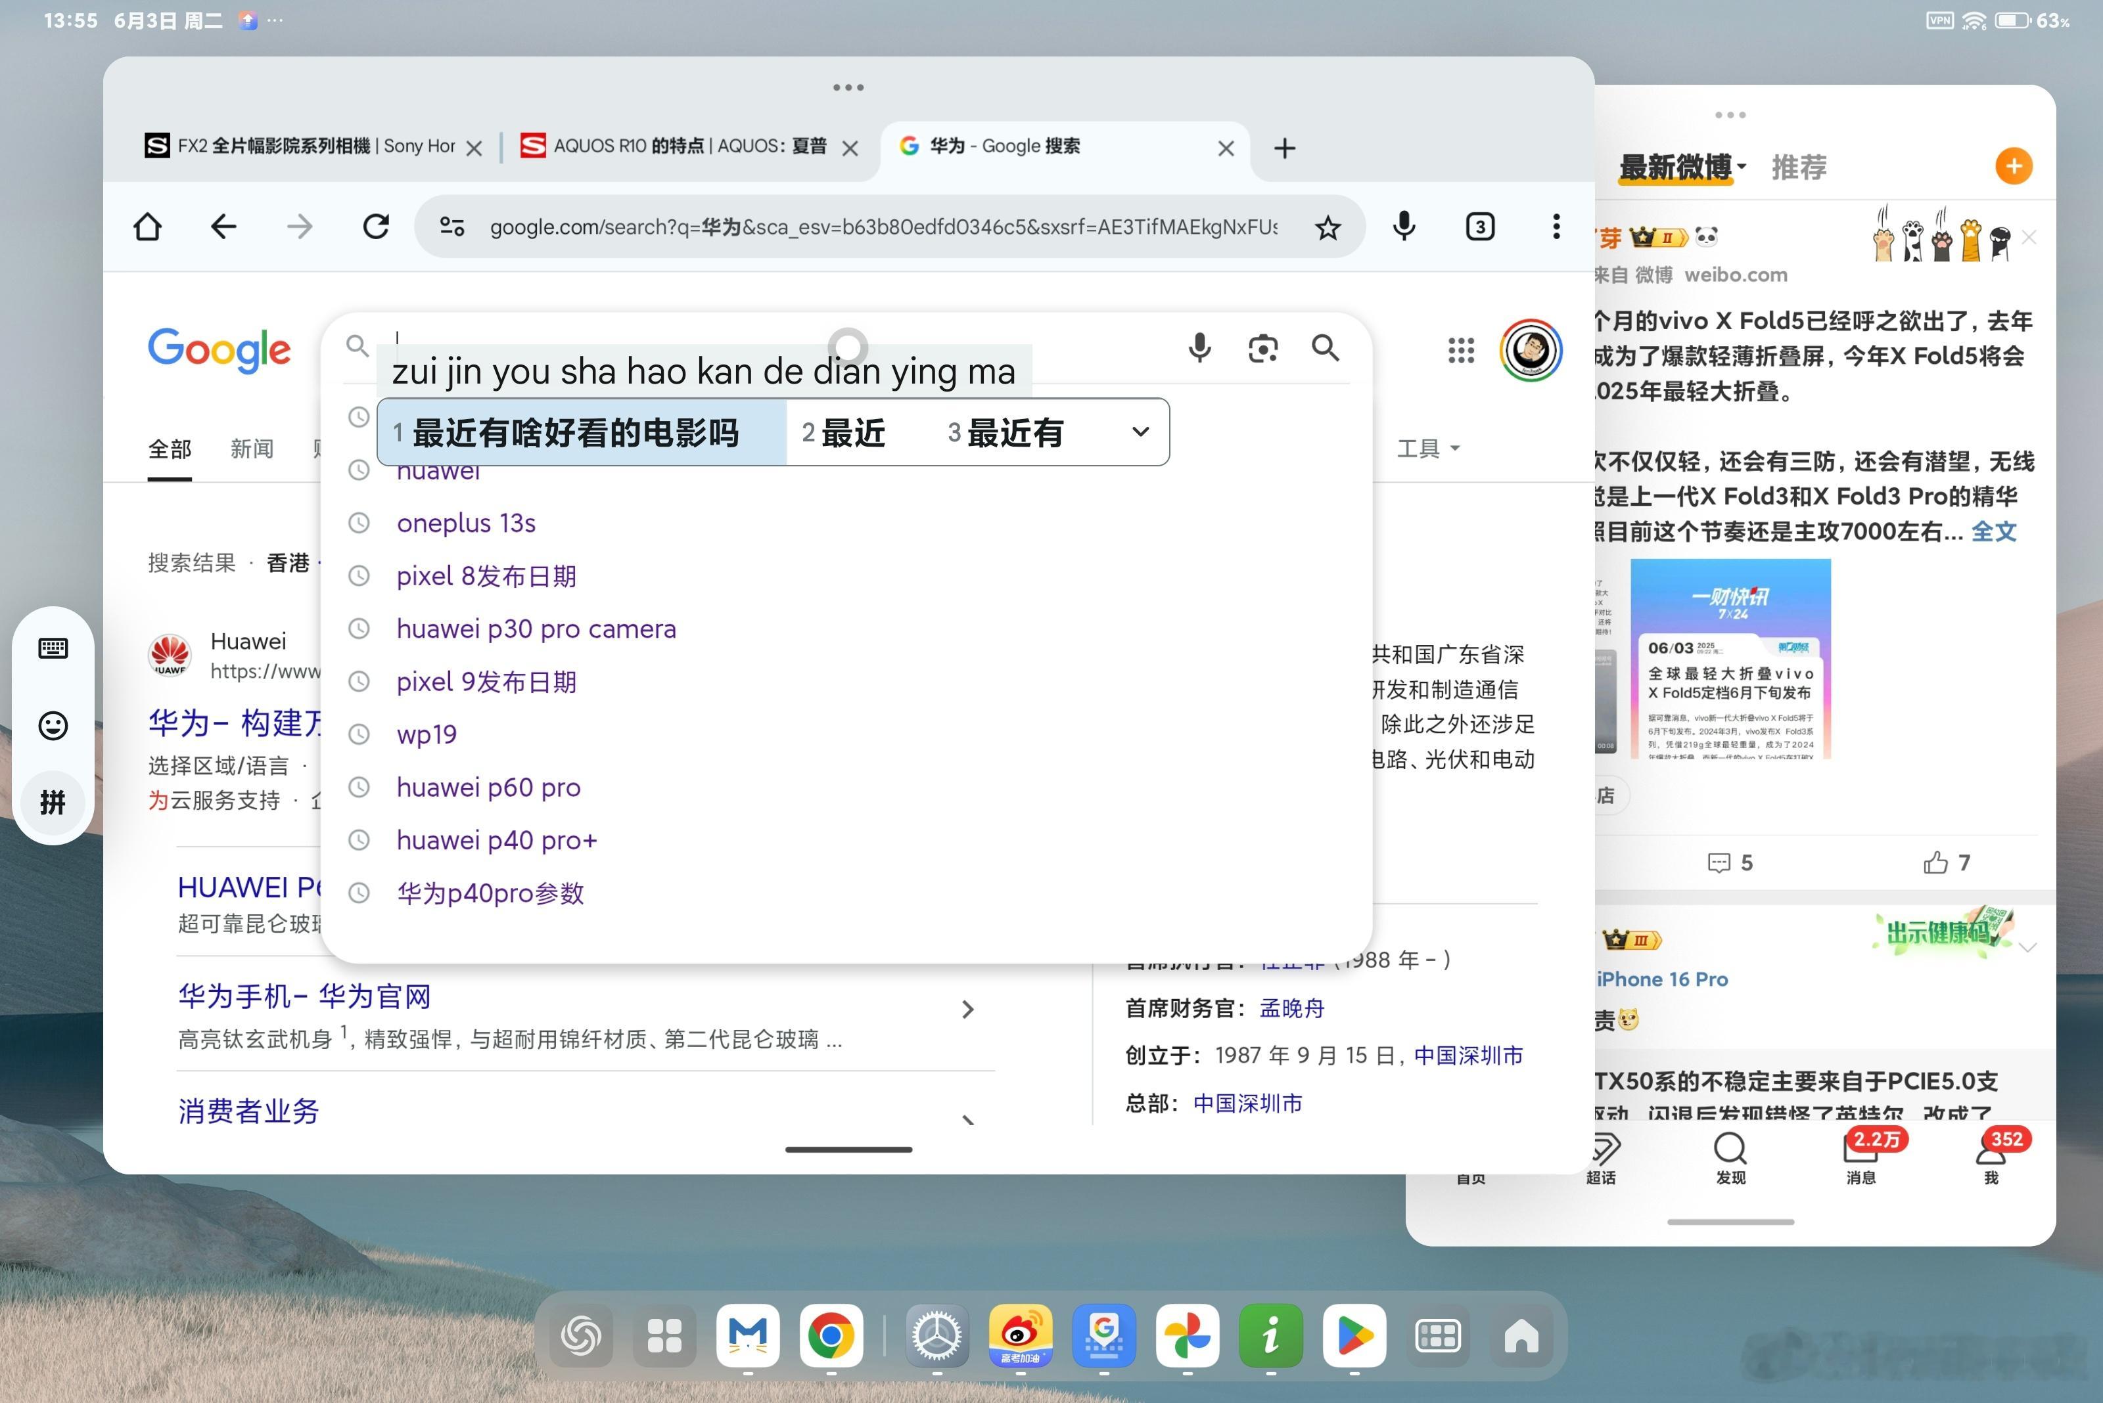This screenshot has height=1403, width=2103.
Task: Go to home screen from dock
Action: point(1521,1335)
